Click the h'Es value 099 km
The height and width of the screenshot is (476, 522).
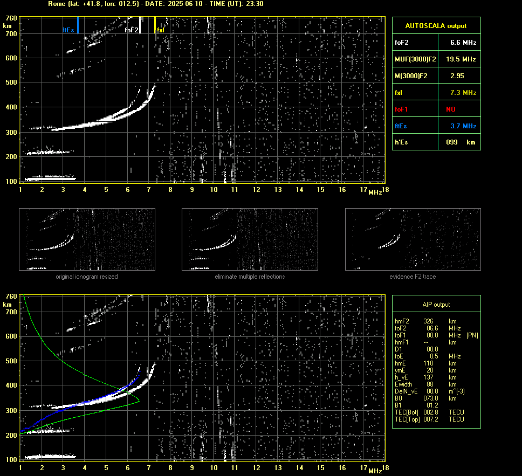[461, 142]
